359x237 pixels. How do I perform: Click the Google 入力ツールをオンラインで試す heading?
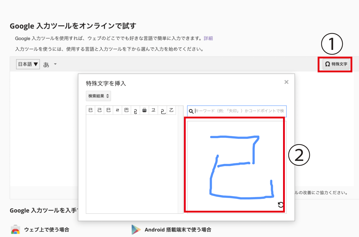pos(73,26)
